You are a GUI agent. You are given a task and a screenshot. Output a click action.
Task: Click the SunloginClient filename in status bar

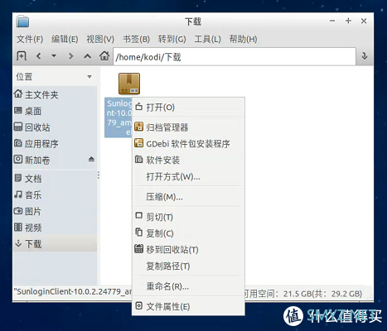[x=73, y=291]
